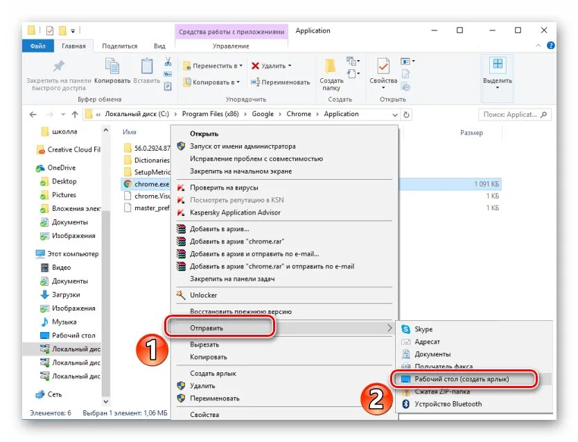Open Музыка in navigation pane
The height and width of the screenshot is (442, 578).
64,322
